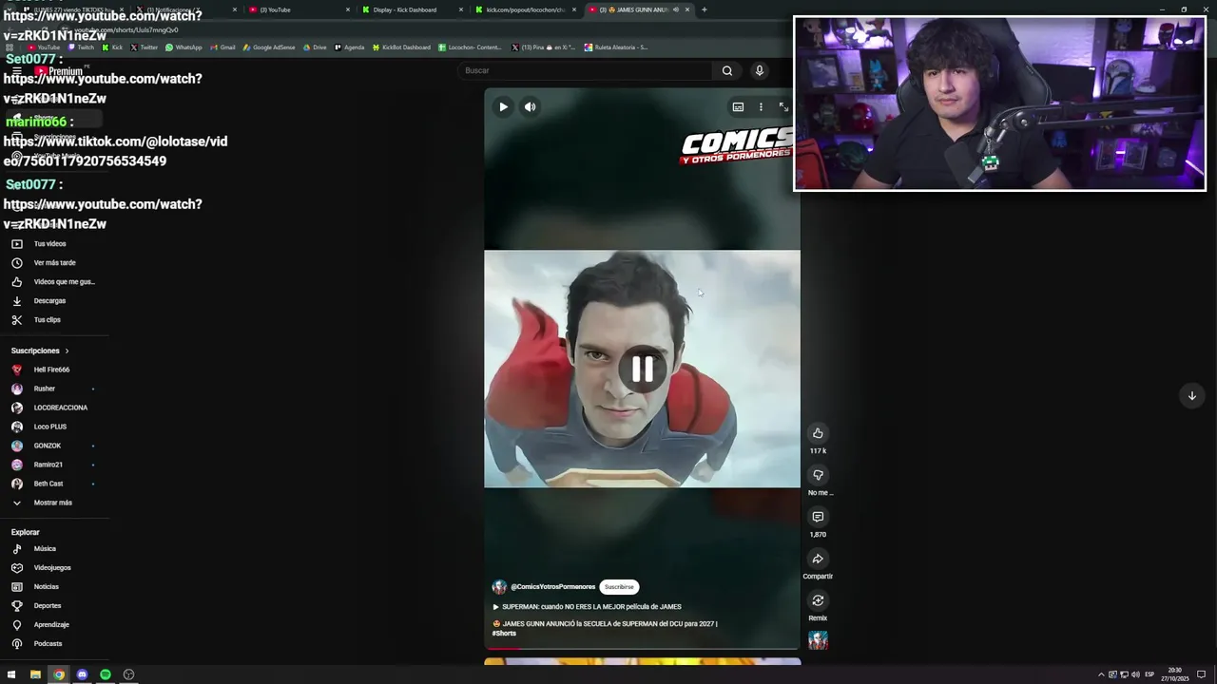The width and height of the screenshot is (1217, 684).
Task: Open Discord from the taskbar
Action: coord(82,674)
